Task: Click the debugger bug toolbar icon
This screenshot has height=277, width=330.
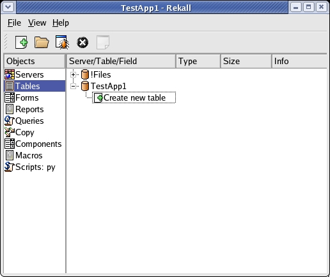Action: (x=62, y=42)
